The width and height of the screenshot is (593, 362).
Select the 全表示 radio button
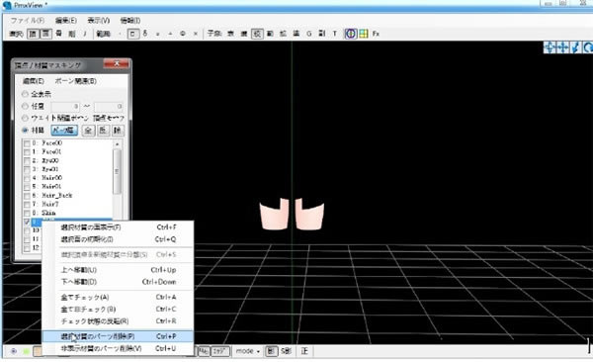tap(25, 94)
